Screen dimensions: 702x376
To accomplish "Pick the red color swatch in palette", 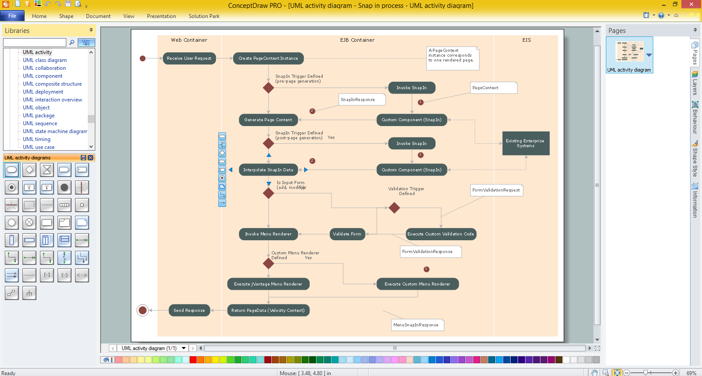I will [x=193, y=360].
